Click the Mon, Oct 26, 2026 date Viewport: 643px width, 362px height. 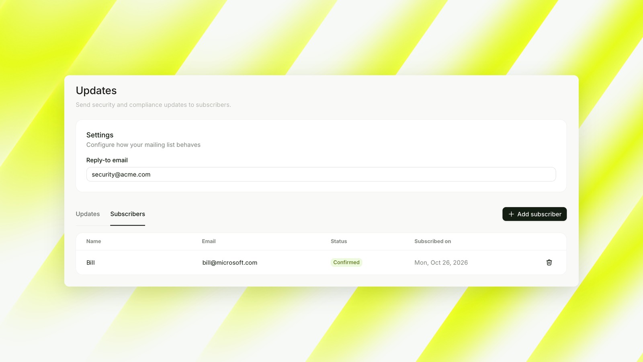pos(441,263)
